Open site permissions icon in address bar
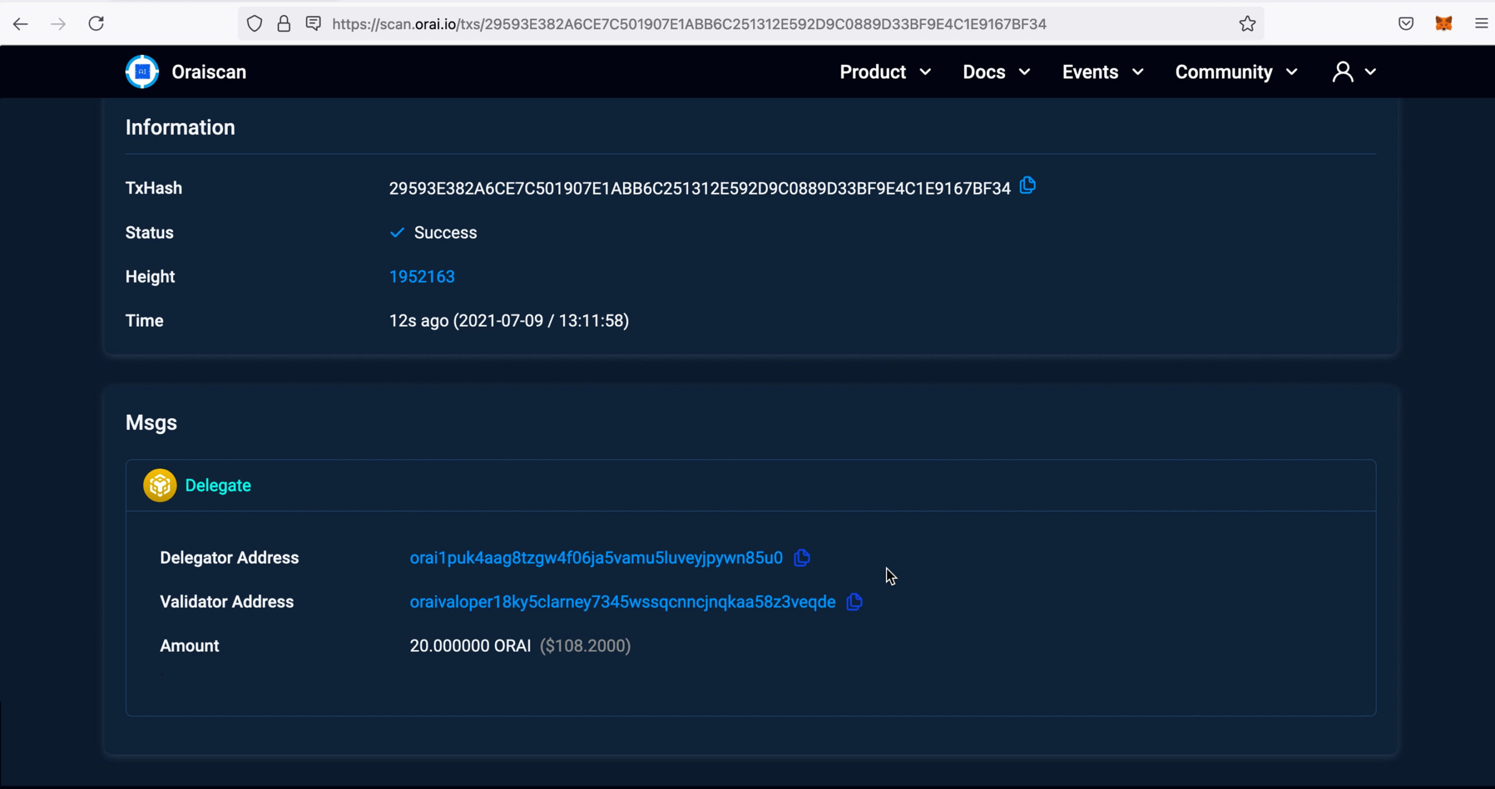1495x789 pixels. click(314, 23)
